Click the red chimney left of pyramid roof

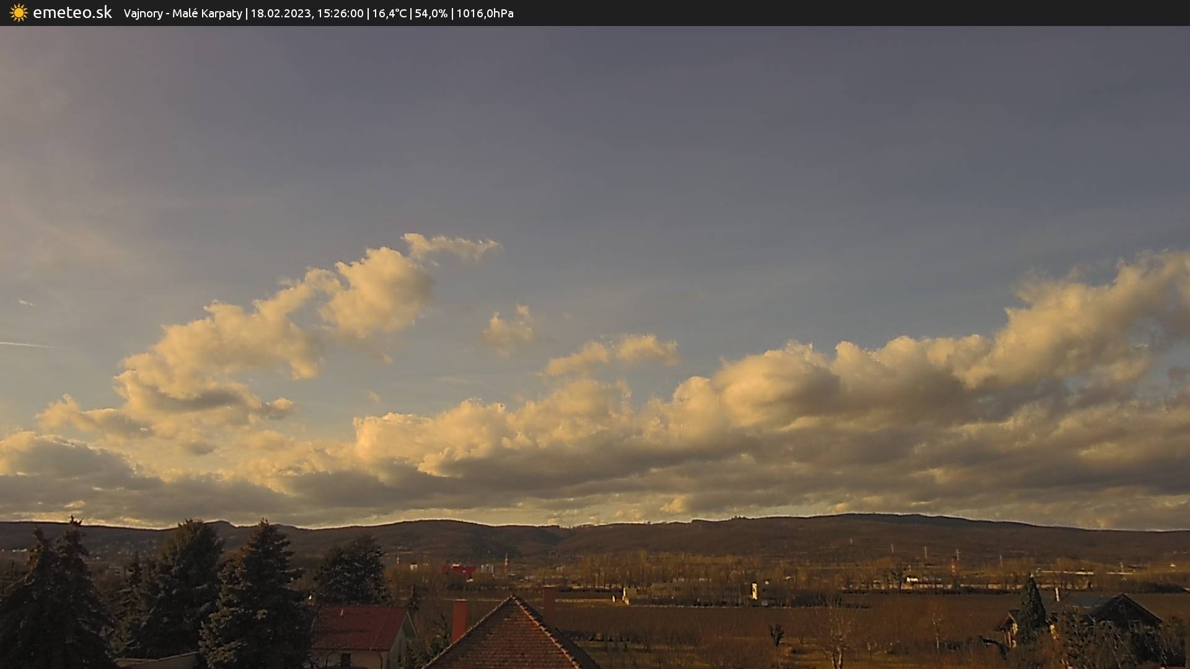459,619
